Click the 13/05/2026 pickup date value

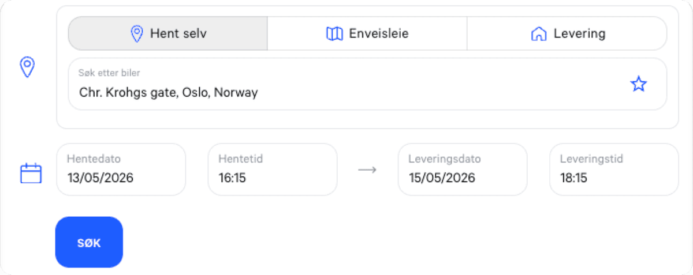click(100, 178)
